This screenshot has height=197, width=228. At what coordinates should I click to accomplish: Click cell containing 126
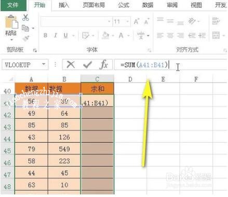click(x=64, y=137)
